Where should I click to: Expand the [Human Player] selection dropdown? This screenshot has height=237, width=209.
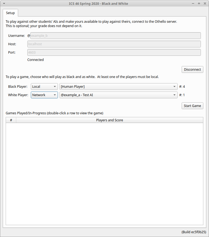(x=119, y=87)
